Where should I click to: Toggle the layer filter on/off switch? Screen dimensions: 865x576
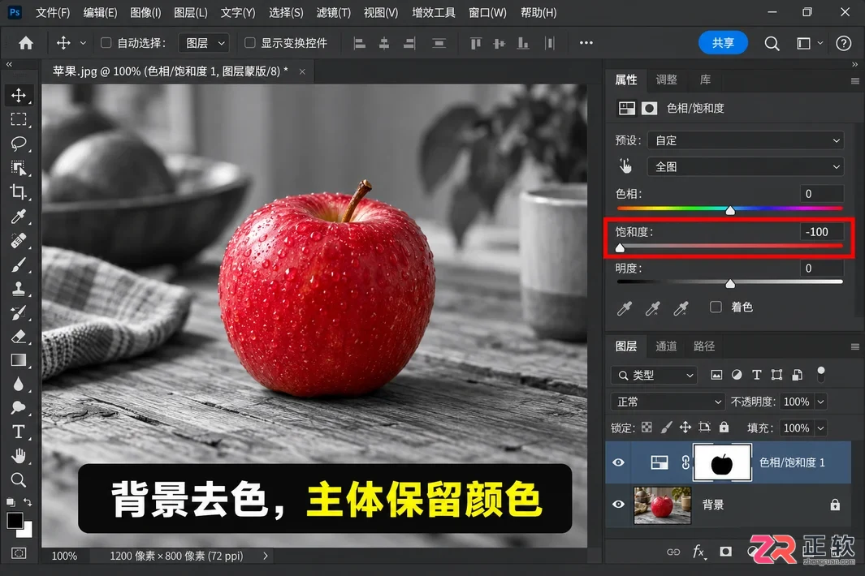[x=821, y=374]
